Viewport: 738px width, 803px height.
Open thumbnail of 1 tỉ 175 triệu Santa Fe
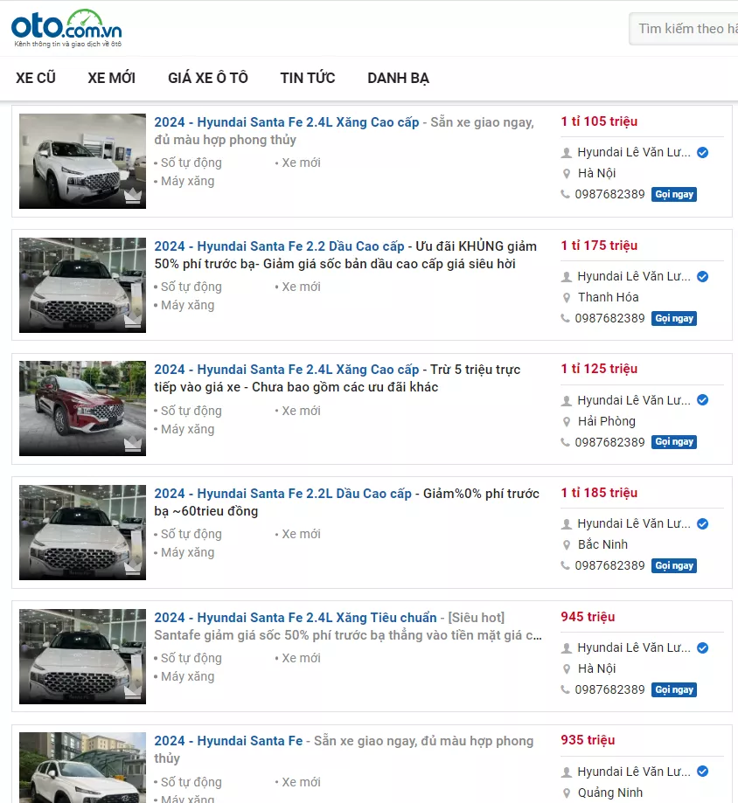[x=82, y=285]
